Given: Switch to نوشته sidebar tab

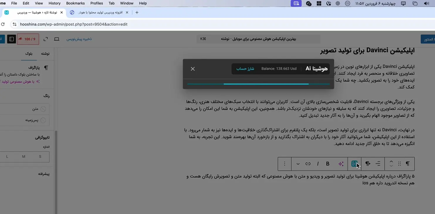Looking at the screenshot, I should tap(45, 54).
